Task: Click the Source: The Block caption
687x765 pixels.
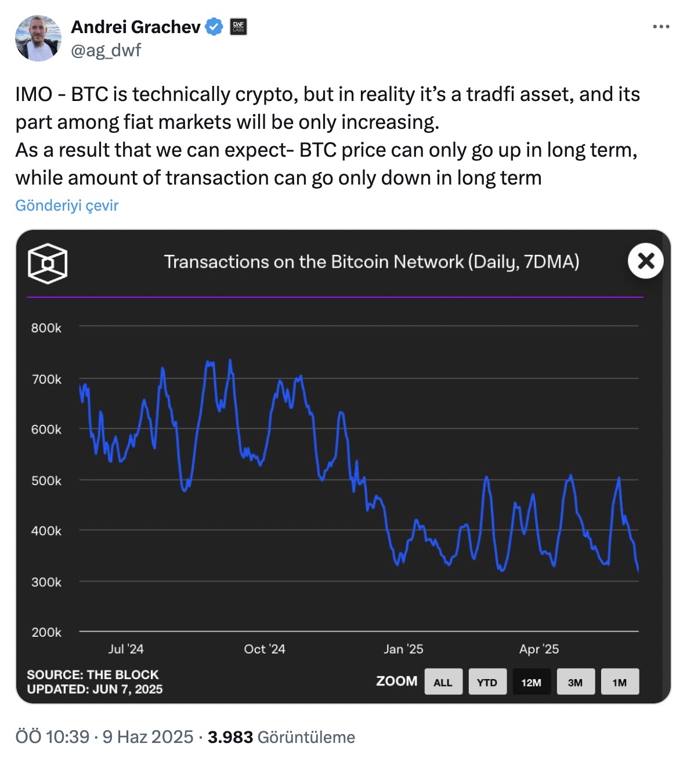Action: coord(93,674)
